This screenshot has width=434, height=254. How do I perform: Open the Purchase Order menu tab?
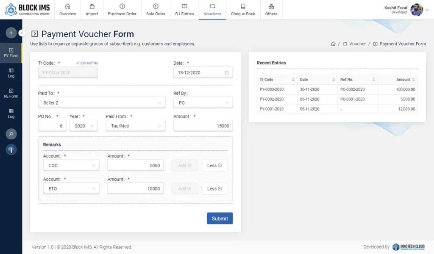click(122, 10)
